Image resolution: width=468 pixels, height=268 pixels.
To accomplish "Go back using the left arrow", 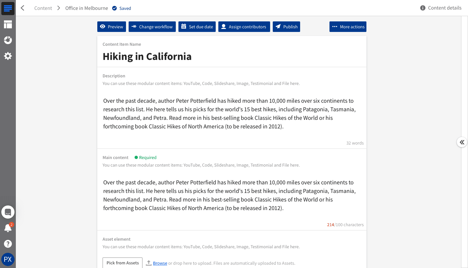I will pos(22,8).
